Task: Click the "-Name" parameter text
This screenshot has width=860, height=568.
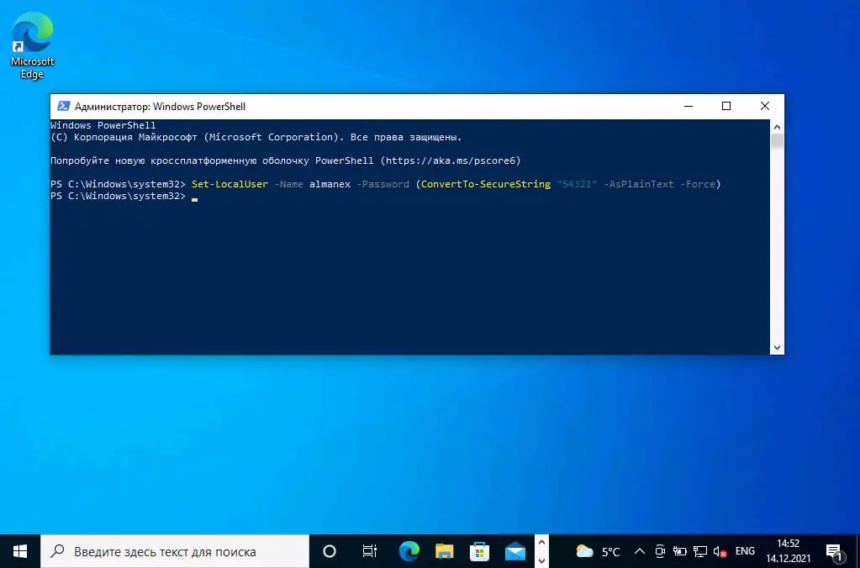Action: pos(288,184)
